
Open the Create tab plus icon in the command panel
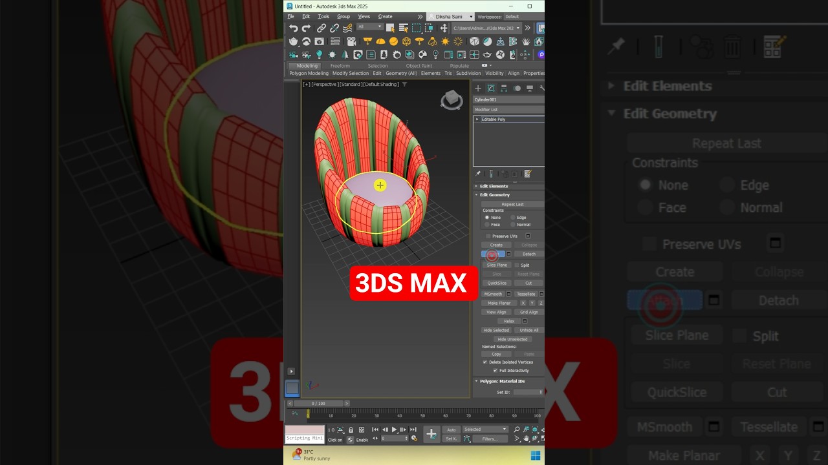point(478,88)
